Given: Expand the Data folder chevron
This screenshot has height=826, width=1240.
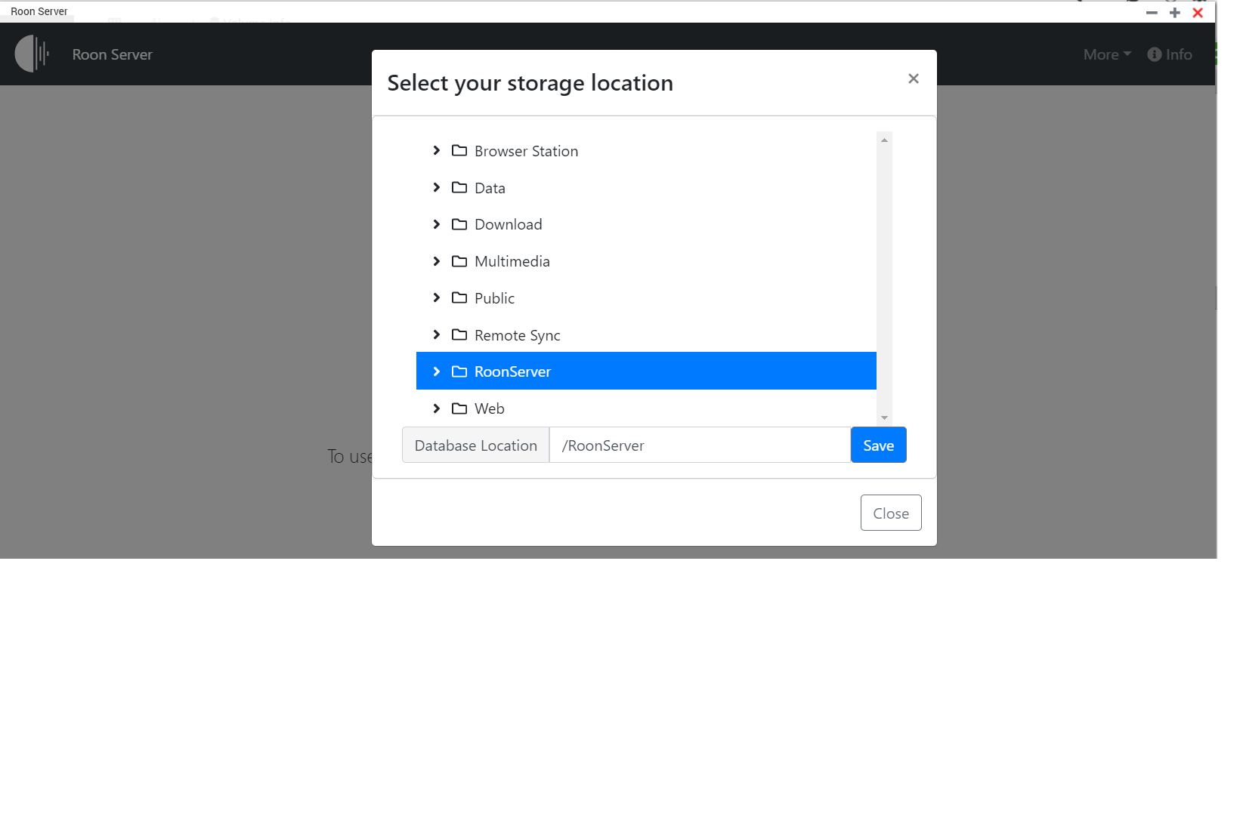Looking at the screenshot, I should pos(436,187).
